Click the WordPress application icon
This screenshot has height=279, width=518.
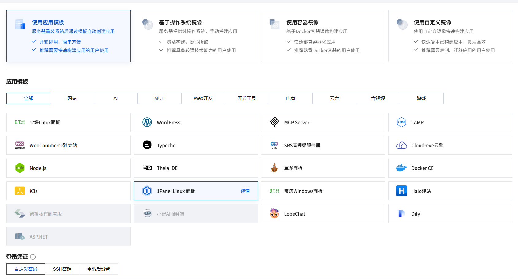[x=147, y=122]
